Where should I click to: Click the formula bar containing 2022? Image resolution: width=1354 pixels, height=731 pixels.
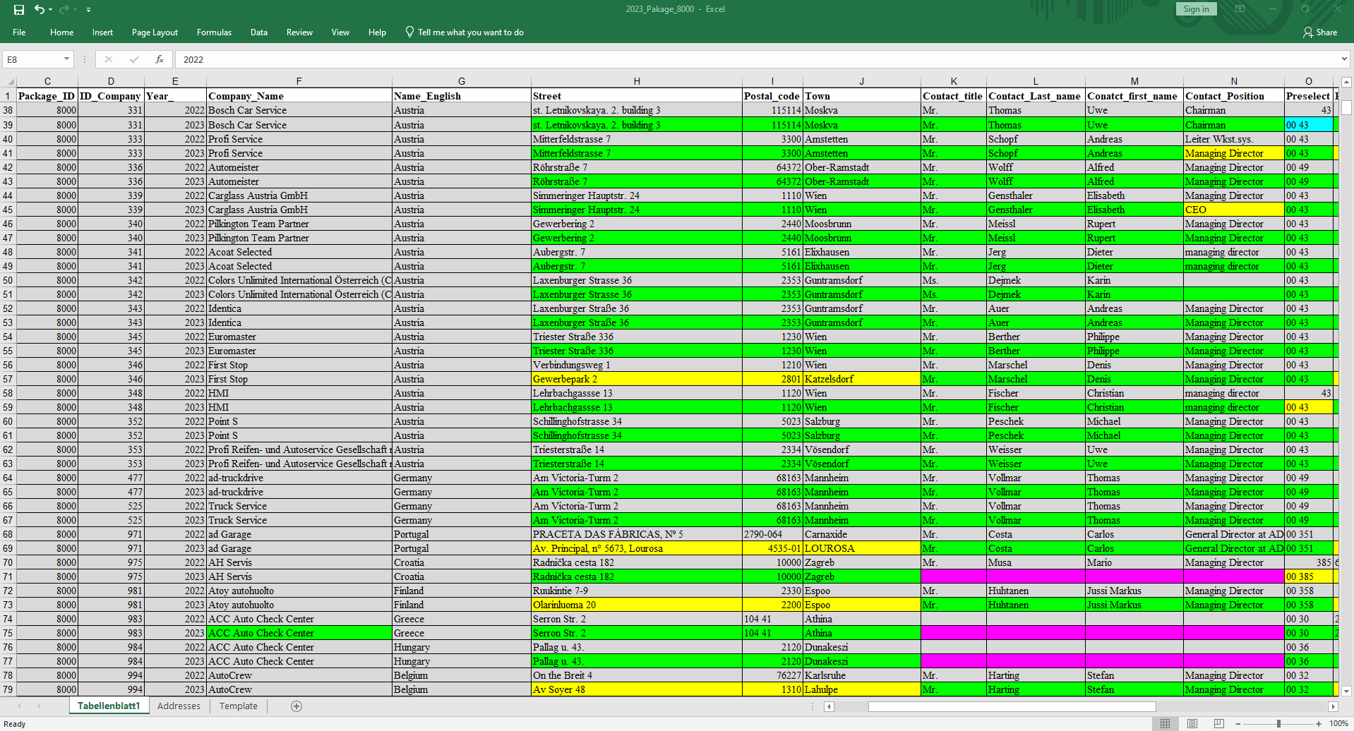point(755,59)
